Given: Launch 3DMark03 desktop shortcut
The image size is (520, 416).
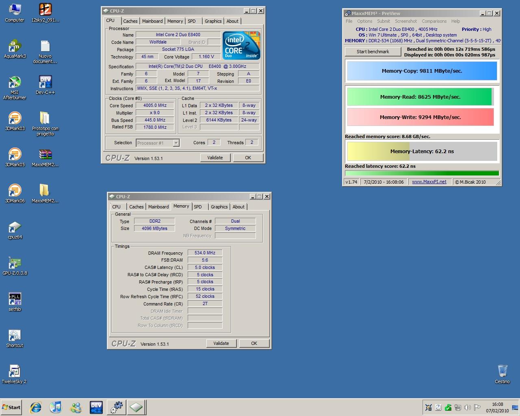Looking at the screenshot, I should click(x=15, y=121).
